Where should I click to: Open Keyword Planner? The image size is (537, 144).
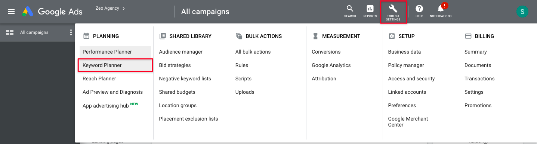[x=115, y=65]
